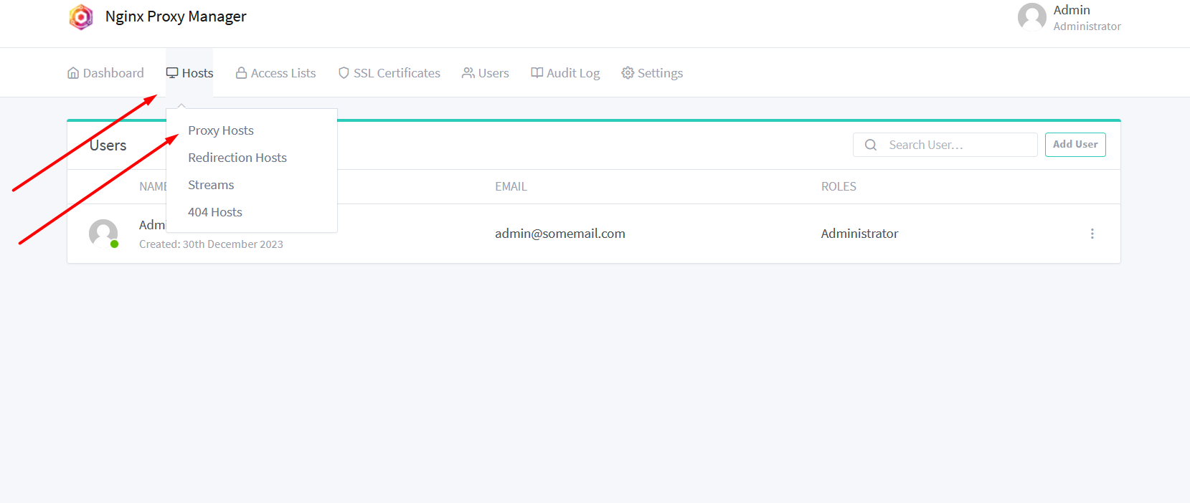Click the Users panel heading
1190x503 pixels.
[x=108, y=145]
